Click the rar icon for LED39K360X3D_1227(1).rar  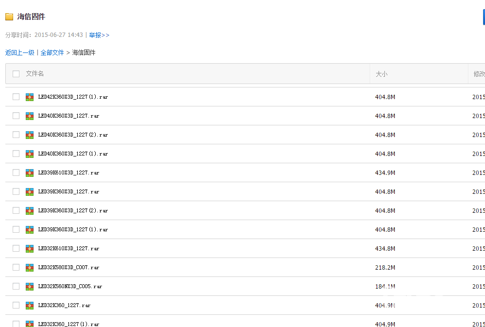click(x=30, y=229)
